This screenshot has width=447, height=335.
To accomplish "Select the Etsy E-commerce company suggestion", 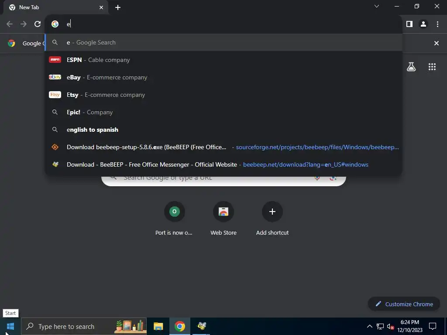I will click(223, 95).
